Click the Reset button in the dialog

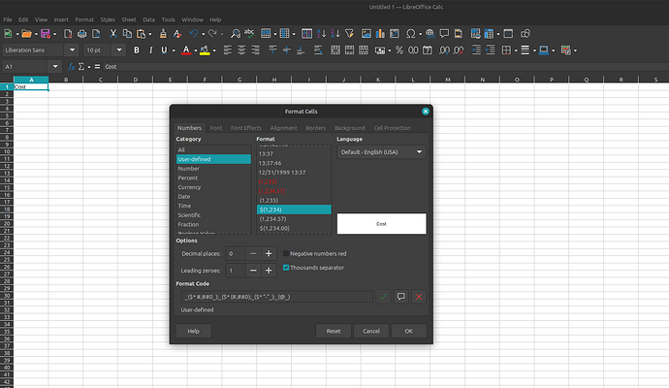coord(334,331)
